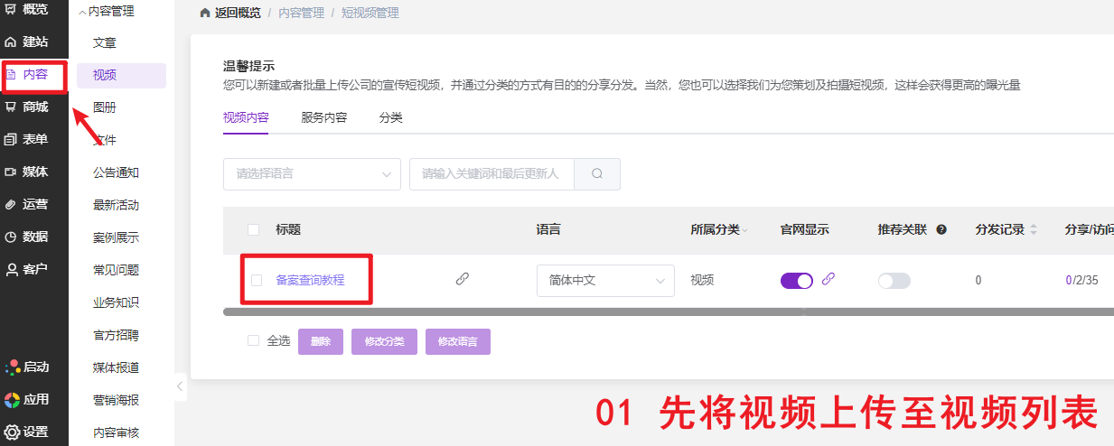Click the 修改语言 button
Viewport: 1114px width, 446px height.
click(x=458, y=341)
